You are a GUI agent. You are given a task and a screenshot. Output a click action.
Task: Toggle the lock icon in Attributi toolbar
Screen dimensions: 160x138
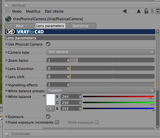point(146,11)
